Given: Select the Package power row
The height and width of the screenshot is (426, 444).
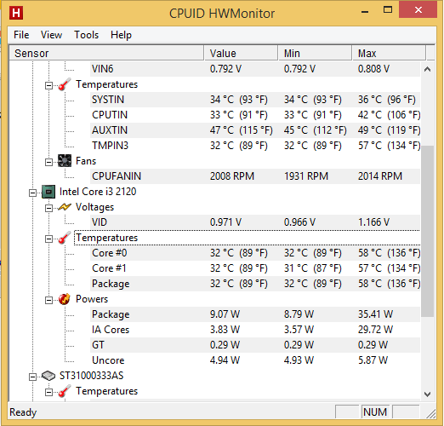Looking at the screenshot, I should click(255, 314).
